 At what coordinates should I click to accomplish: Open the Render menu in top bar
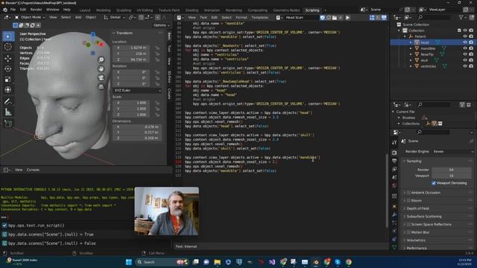pyautogui.click(x=37, y=10)
